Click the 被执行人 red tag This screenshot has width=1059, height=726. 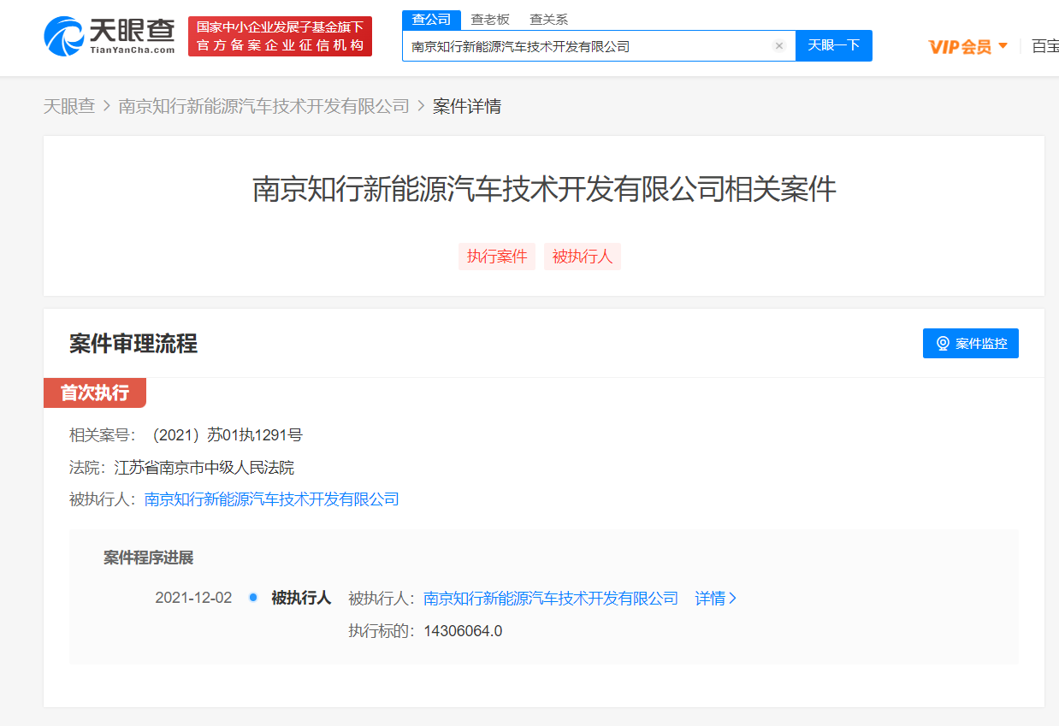(x=583, y=257)
